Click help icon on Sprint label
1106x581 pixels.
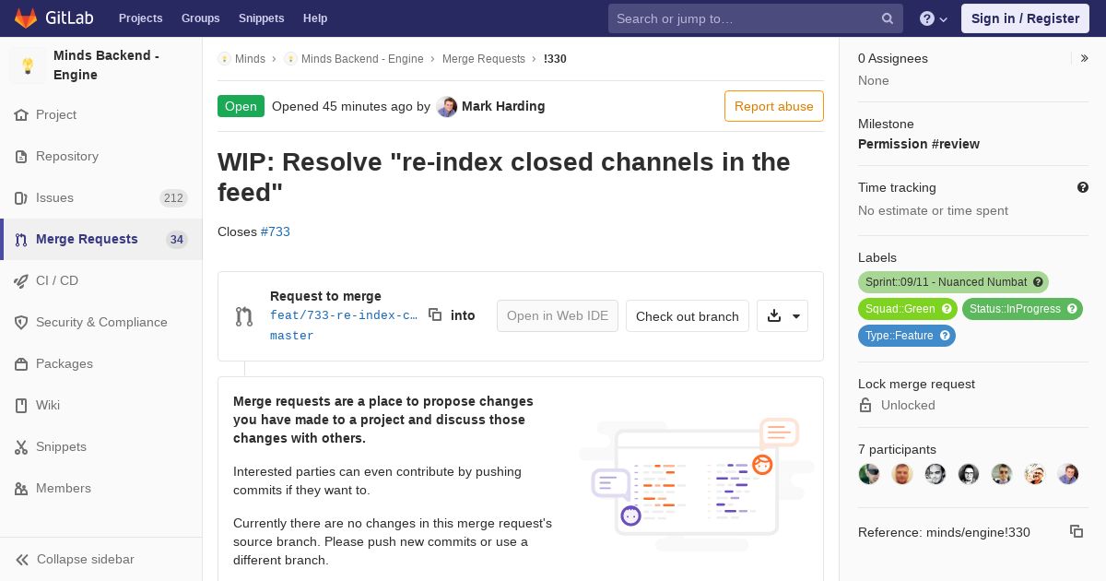1038,282
